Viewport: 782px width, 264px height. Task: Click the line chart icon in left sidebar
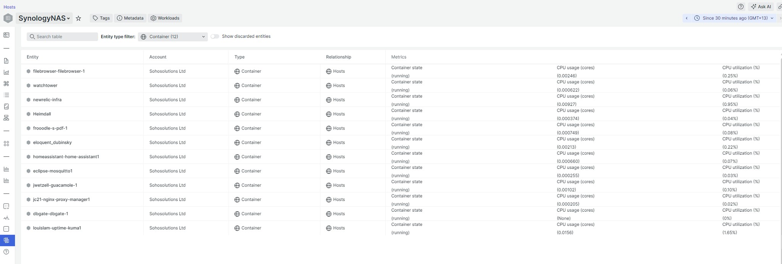(6, 72)
